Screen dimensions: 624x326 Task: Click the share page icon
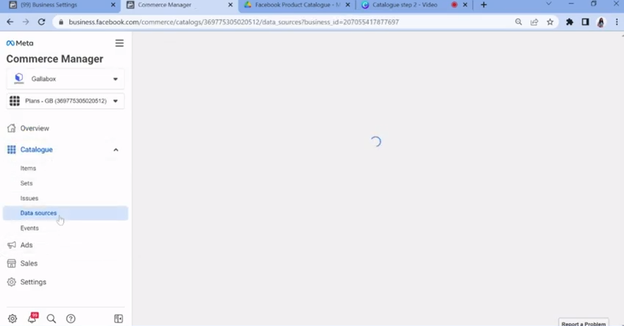click(x=534, y=22)
